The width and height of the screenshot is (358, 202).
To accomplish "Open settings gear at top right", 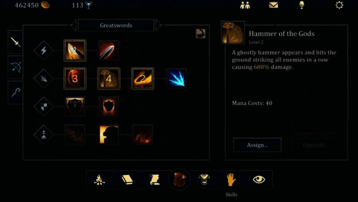I will pos(339,5).
